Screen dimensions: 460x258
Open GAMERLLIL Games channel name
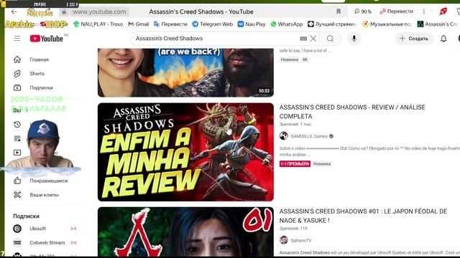click(x=309, y=136)
